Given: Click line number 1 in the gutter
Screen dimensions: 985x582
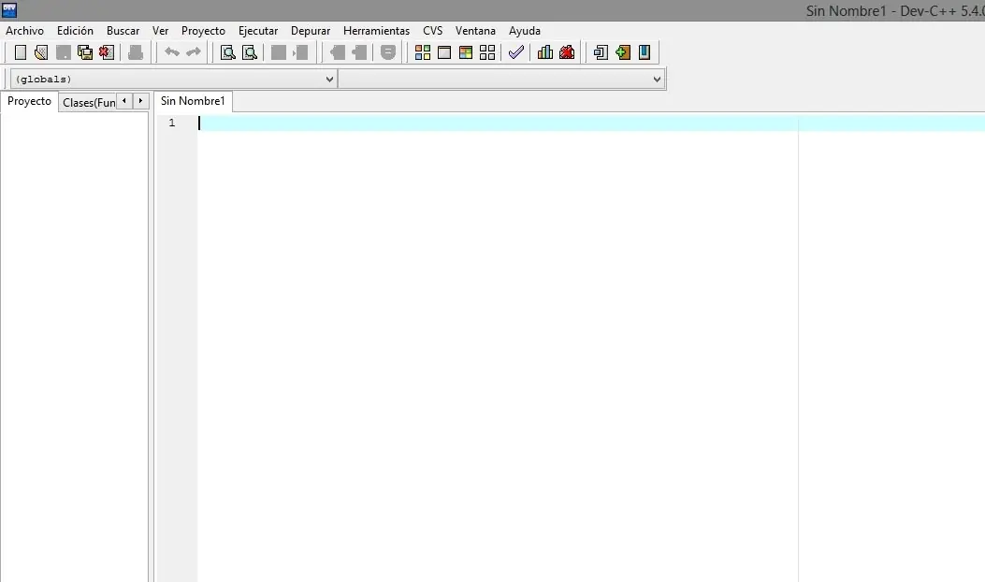Looking at the screenshot, I should pyautogui.click(x=172, y=124).
